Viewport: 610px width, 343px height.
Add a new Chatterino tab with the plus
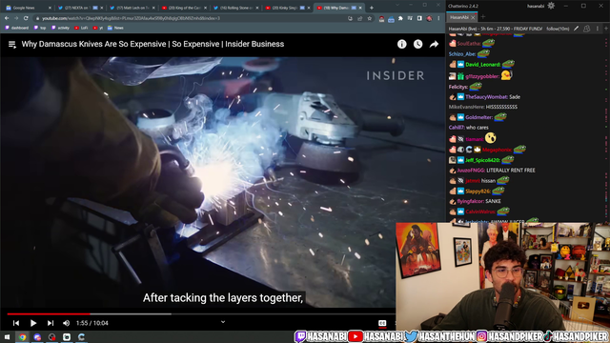point(483,17)
